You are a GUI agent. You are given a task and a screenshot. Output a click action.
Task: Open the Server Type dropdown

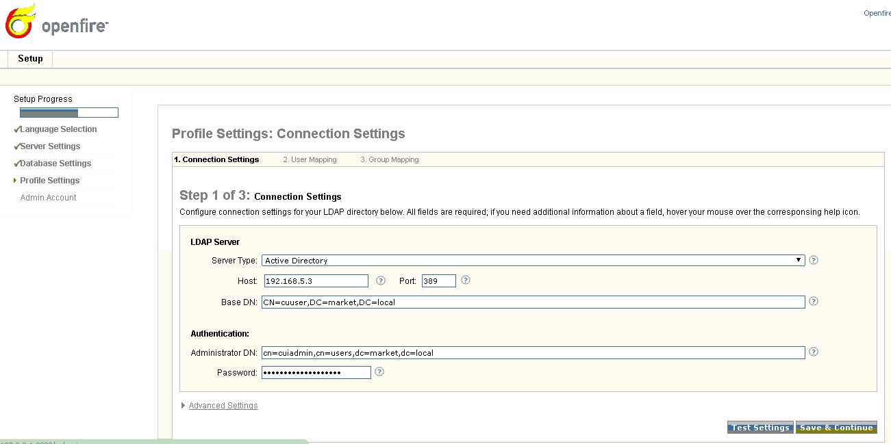534,261
